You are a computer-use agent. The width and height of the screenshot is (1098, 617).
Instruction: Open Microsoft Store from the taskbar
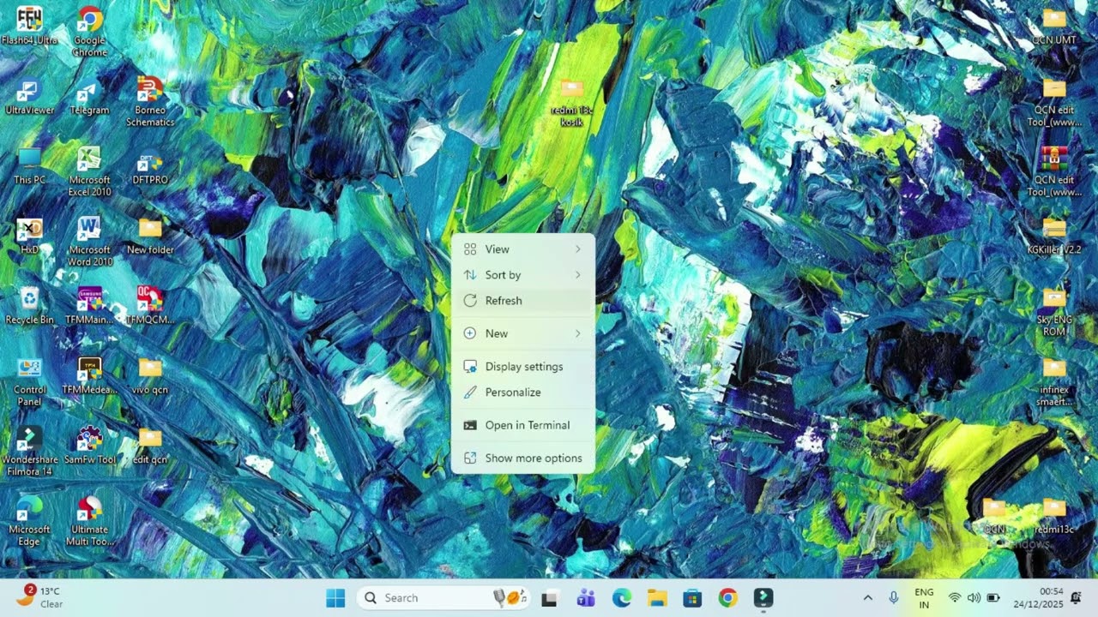coord(692,598)
